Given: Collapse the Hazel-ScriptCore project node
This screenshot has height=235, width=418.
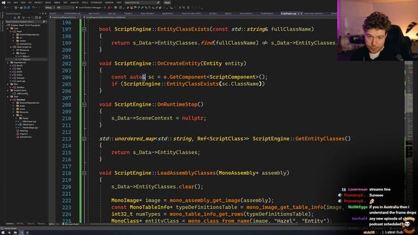Looking at the screenshot, I should pyautogui.click(x=10, y=47).
